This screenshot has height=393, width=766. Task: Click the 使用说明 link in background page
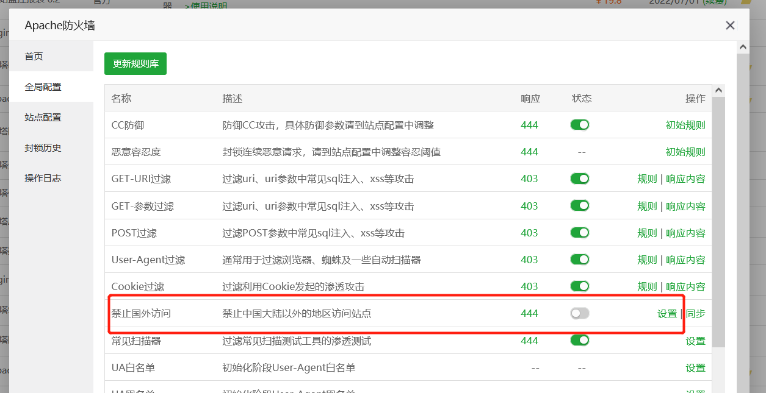208,5
